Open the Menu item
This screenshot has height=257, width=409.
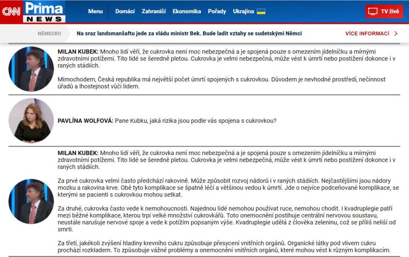pyautogui.click(x=96, y=11)
